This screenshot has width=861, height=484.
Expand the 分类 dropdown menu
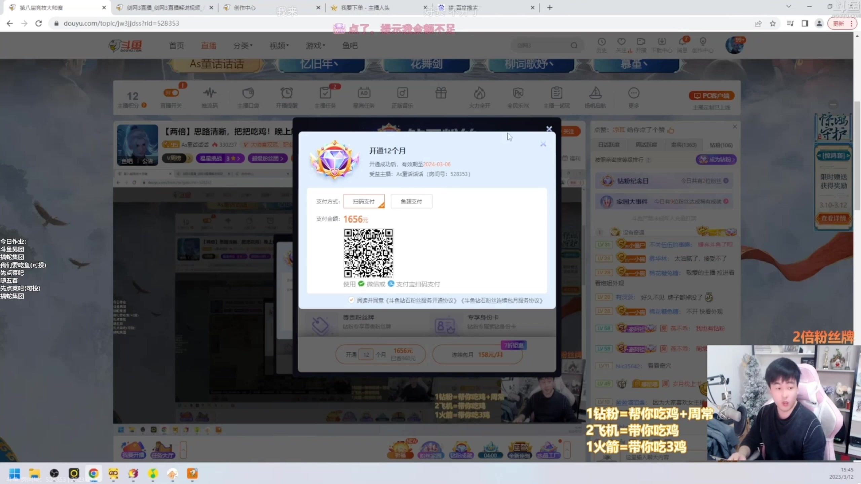(243, 46)
